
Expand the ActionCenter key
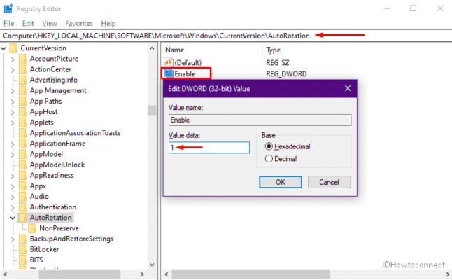(x=13, y=70)
